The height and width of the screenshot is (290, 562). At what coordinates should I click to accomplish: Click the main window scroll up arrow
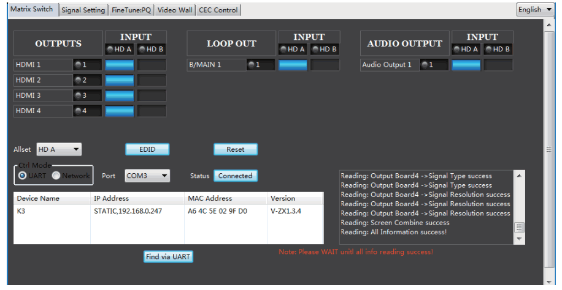click(x=549, y=24)
